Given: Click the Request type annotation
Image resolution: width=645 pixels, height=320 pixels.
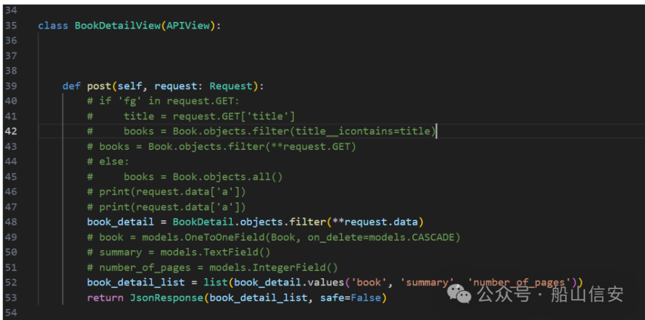Looking at the screenshot, I should (231, 86).
